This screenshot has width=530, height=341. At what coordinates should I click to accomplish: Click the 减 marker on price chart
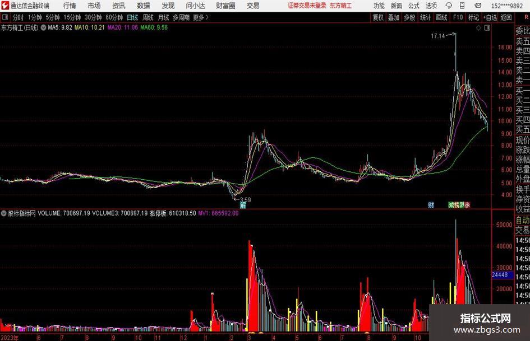click(x=451, y=205)
